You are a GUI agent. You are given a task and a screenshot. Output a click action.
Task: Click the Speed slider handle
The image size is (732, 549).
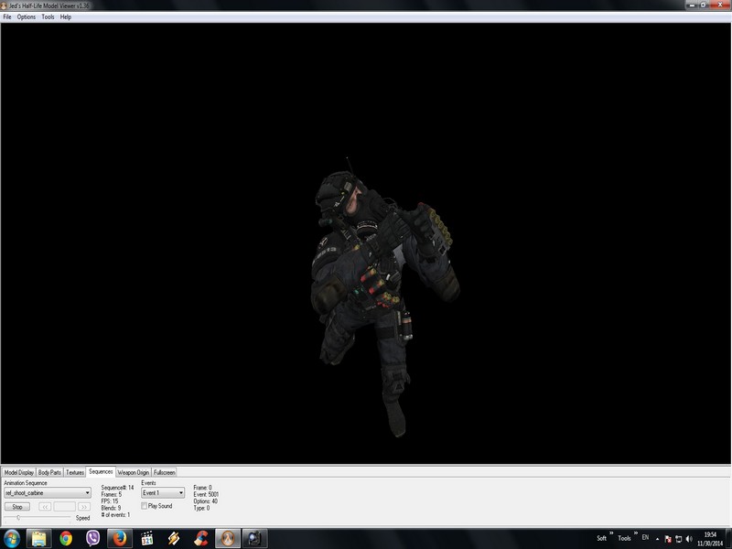click(18, 517)
